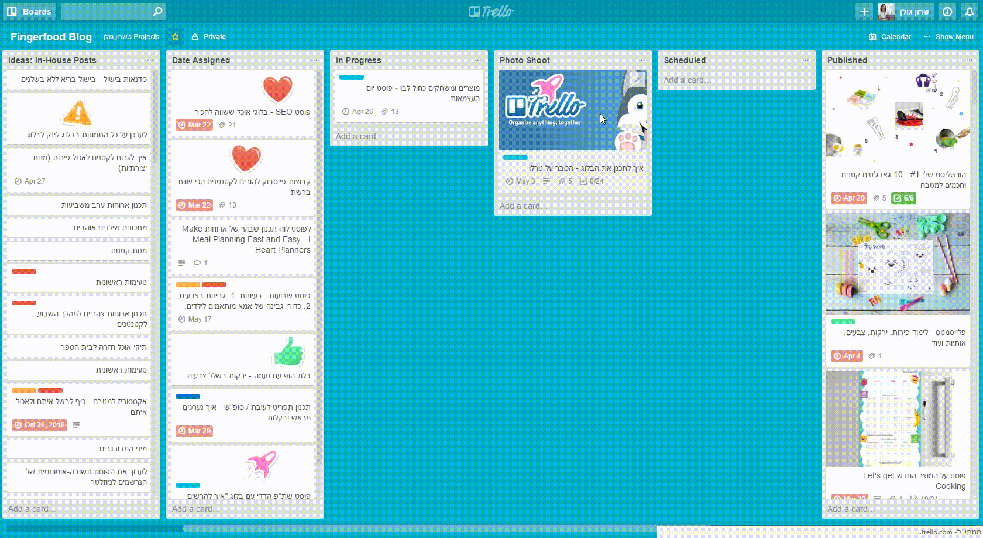
Task: Open the notifications bell icon
Action: (970, 12)
